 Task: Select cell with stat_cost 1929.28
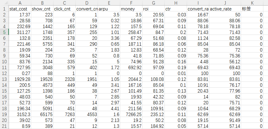pos(20,79)
